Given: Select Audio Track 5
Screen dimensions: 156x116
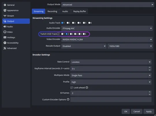Looking at the screenshot, I should click(x=84, y=23).
